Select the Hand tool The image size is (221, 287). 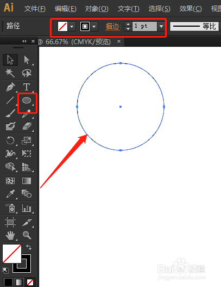(x=10, y=235)
